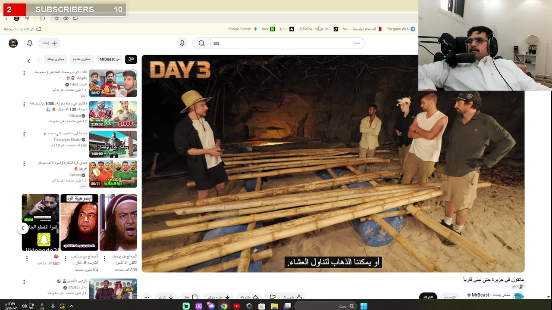This screenshot has width=552, height=310.
Task: Open options for short with 680 ألف views
Action: (27, 259)
